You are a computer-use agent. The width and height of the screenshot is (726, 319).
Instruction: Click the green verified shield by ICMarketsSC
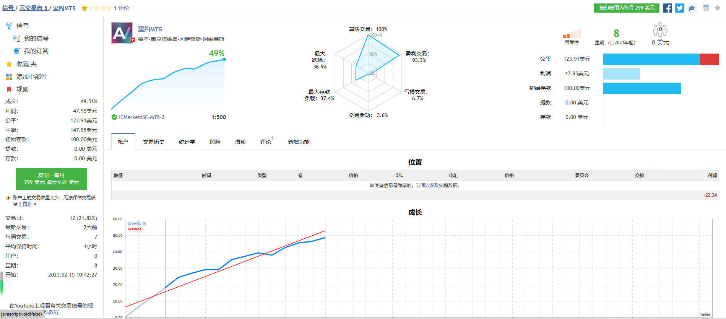[114, 117]
